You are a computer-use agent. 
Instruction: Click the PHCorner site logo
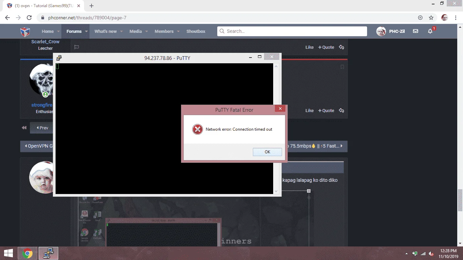[25, 31]
